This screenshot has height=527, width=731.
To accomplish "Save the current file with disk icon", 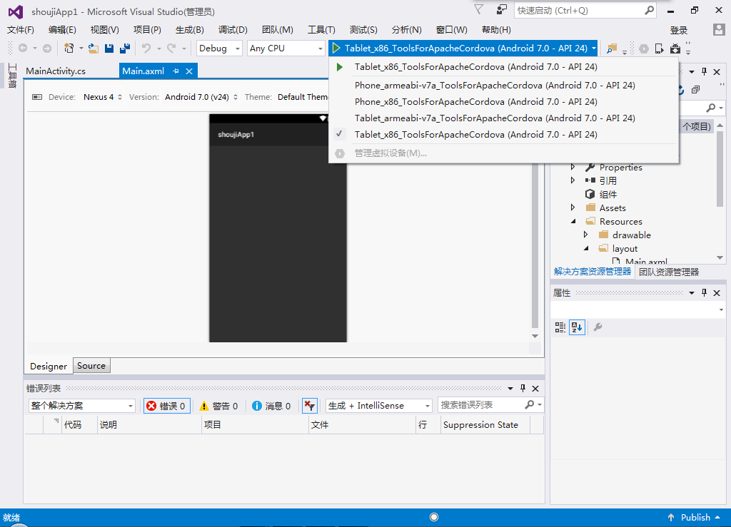I will click(x=109, y=48).
